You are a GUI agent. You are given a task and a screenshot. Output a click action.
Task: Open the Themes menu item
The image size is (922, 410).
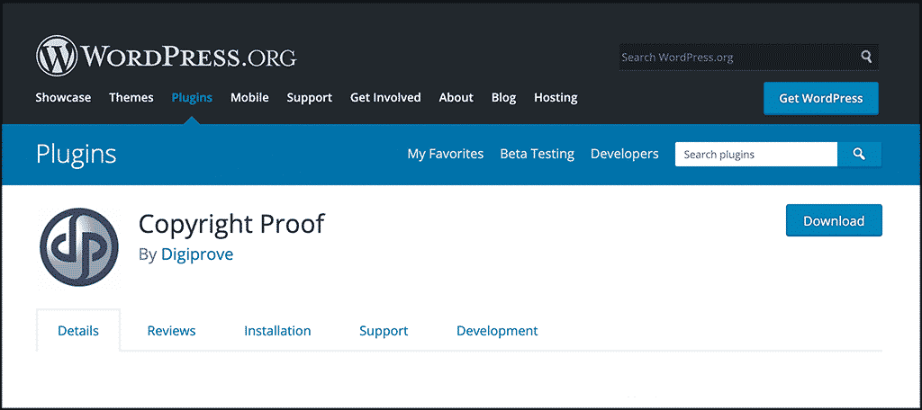131,97
